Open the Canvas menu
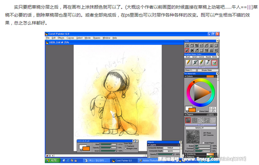Viewport: 259px width, 165px height. [70, 38]
